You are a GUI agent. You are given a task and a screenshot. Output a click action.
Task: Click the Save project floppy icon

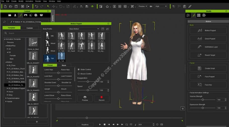click(x=16, y=6)
